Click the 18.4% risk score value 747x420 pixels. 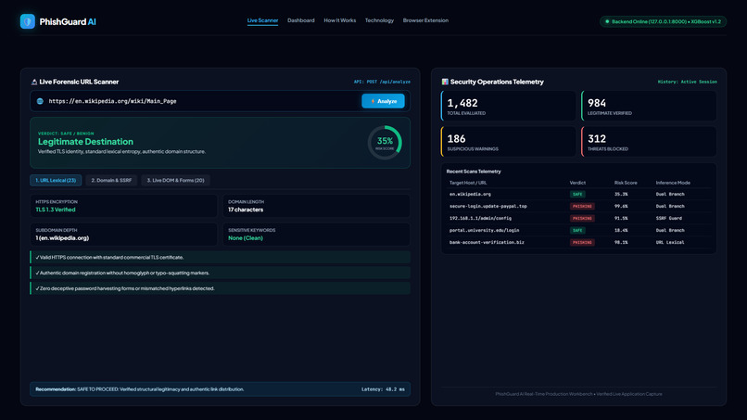click(621, 230)
